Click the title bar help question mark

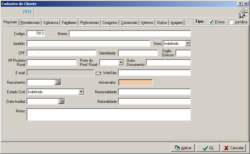click(240, 3)
